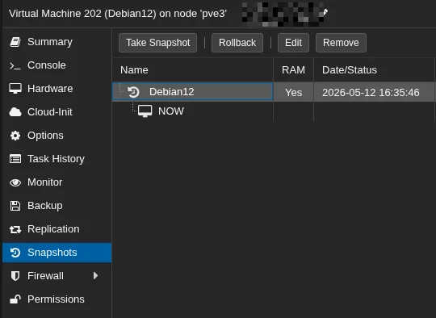This screenshot has height=318, width=436.
Task: Sort by the Name column header
Action: tap(193, 70)
